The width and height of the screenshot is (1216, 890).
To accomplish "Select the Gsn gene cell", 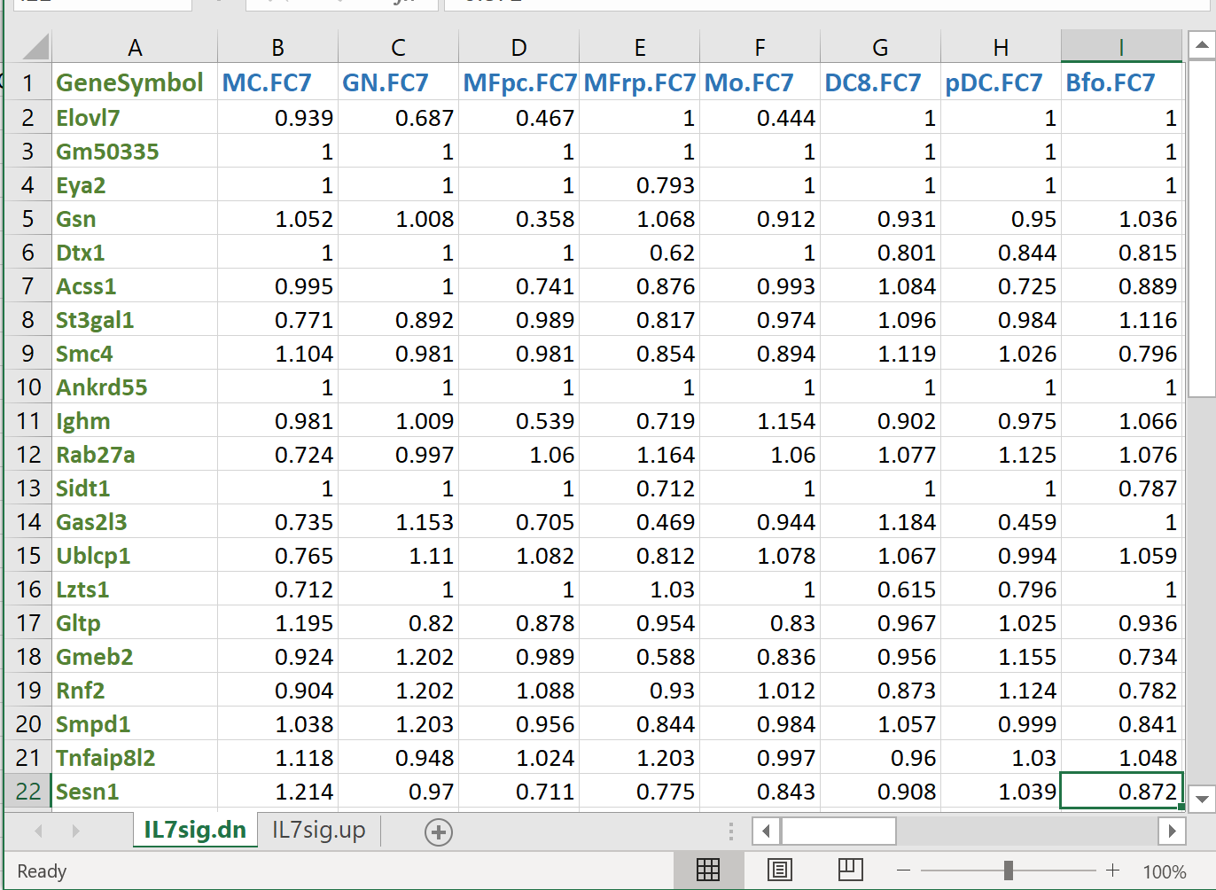I will coord(135,219).
